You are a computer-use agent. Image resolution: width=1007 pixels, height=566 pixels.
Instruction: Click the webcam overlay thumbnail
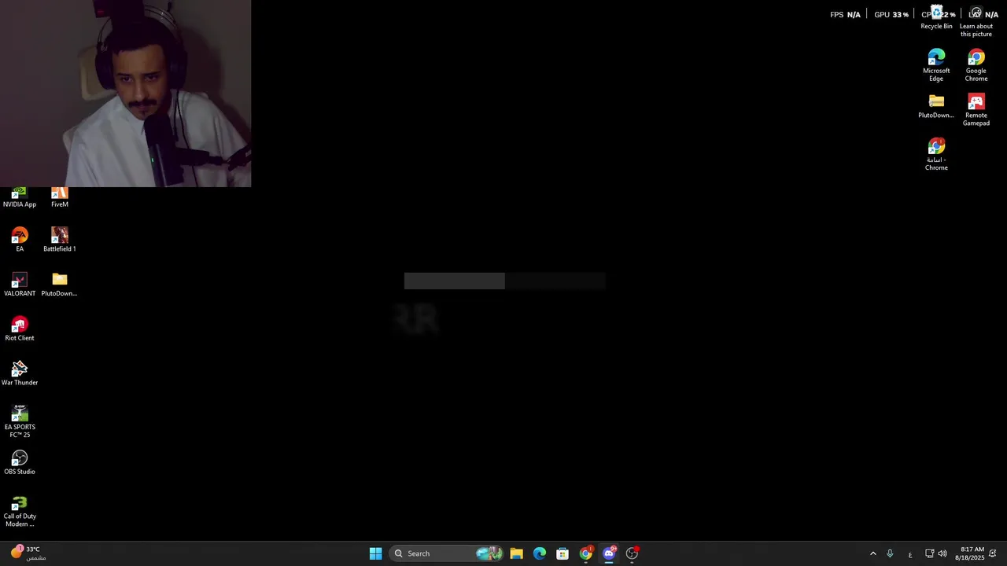[x=126, y=94]
